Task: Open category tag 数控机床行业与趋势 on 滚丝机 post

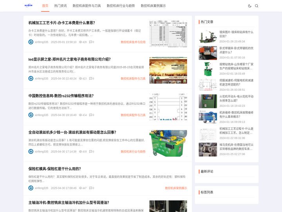Action: [x=133, y=152]
